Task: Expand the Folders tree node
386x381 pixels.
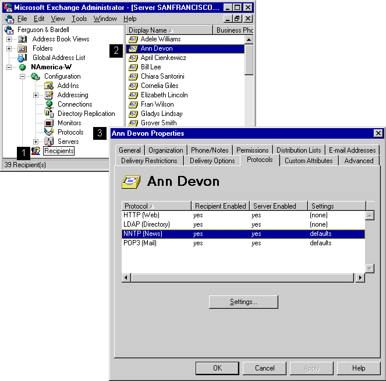Action: point(9,48)
